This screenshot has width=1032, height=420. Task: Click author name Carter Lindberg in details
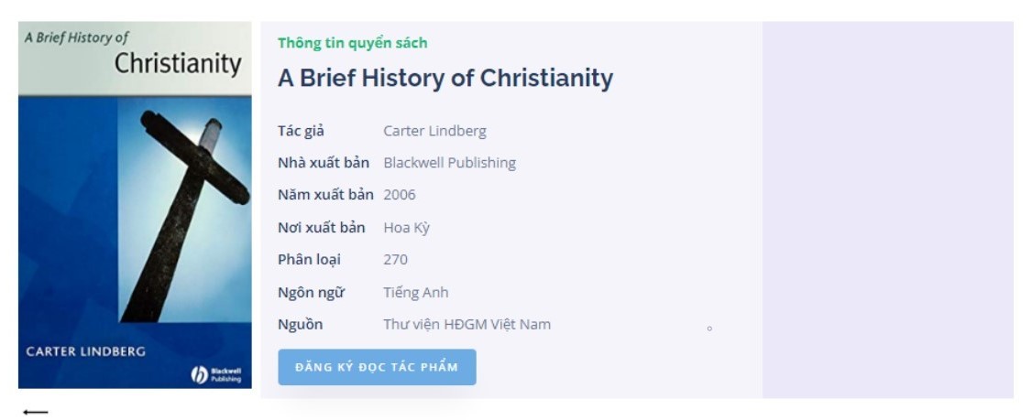tap(434, 131)
